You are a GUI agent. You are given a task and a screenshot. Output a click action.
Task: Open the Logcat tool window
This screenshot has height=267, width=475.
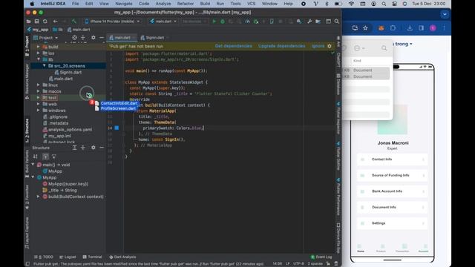68,257
